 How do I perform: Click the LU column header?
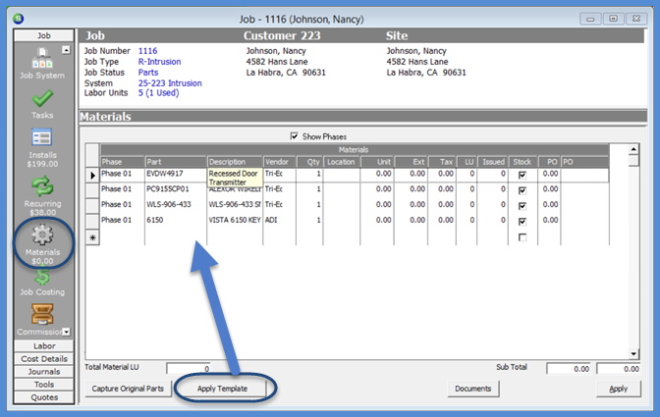(x=467, y=162)
